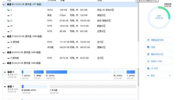Click 29.75 GB free space value
Screen dimensions: 178x100
[64, 58]
